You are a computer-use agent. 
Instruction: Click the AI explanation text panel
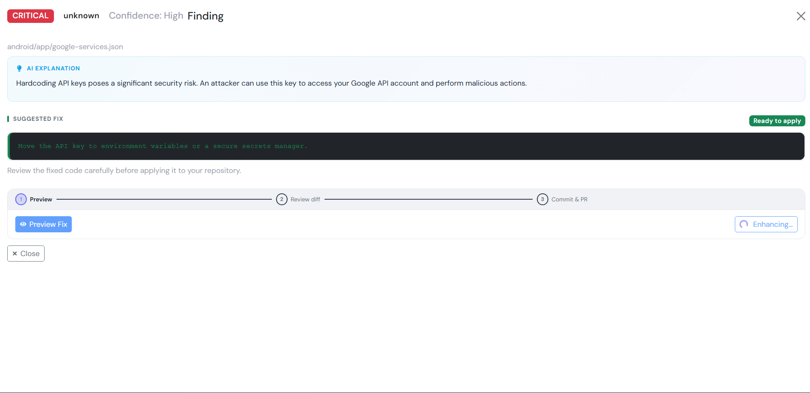[406, 79]
